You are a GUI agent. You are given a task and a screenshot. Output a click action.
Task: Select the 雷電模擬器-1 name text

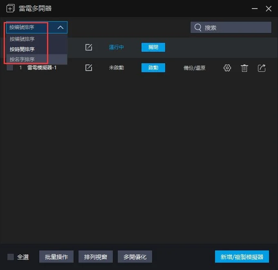[x=42, y=68]
